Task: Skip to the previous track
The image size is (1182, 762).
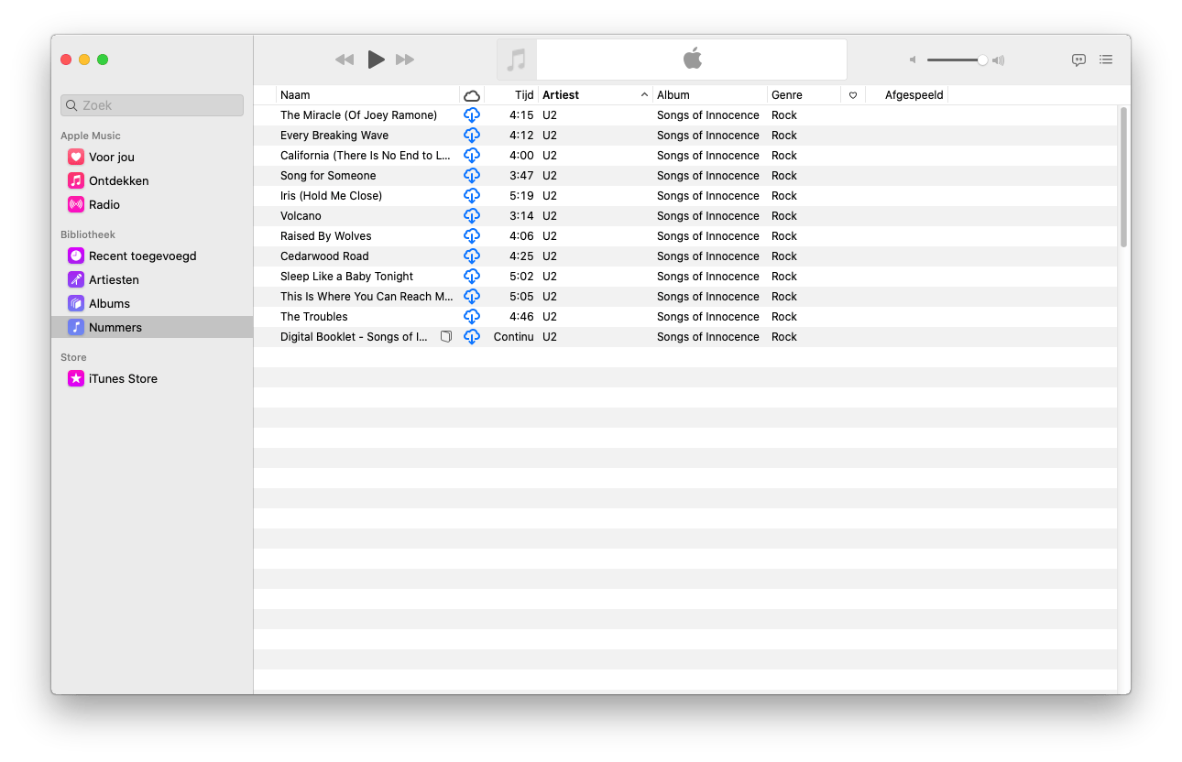Action: point(345,60)
